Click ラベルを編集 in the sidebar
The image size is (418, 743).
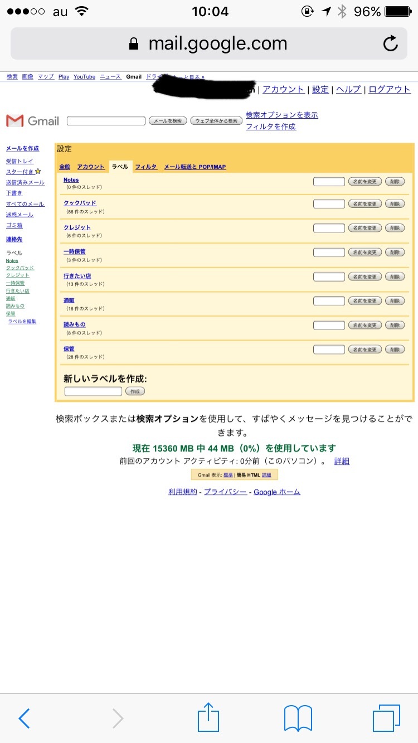22,321
